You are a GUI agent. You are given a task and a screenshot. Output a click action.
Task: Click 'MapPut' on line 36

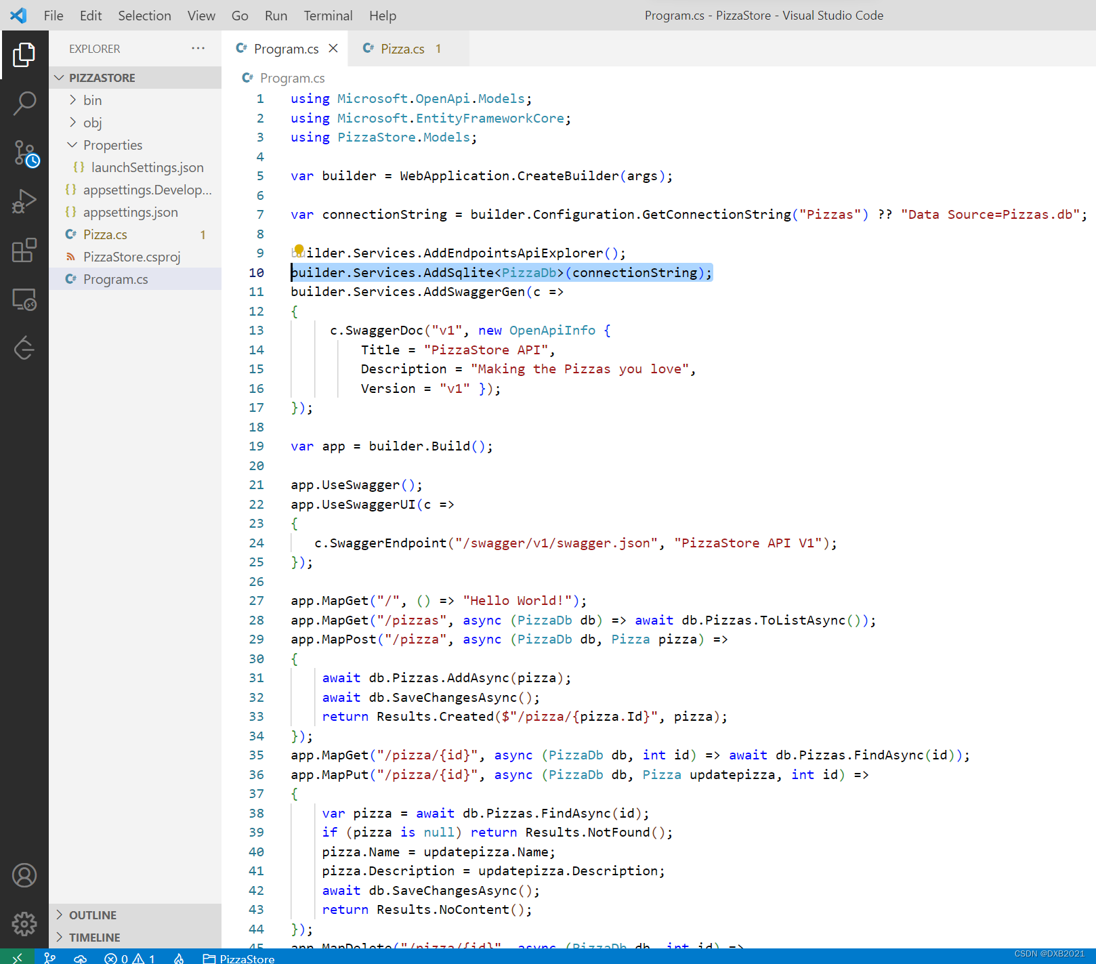pos(345,775)
